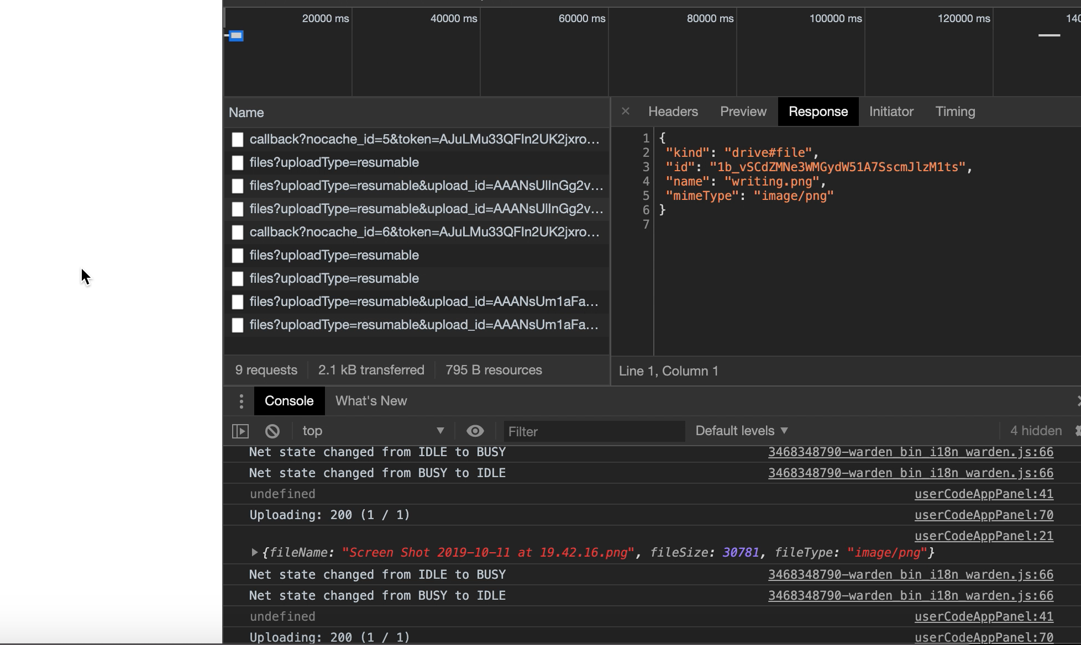The image size is (1081, 645).
Task: Close the network request details panel
Action: coord(625,111)
